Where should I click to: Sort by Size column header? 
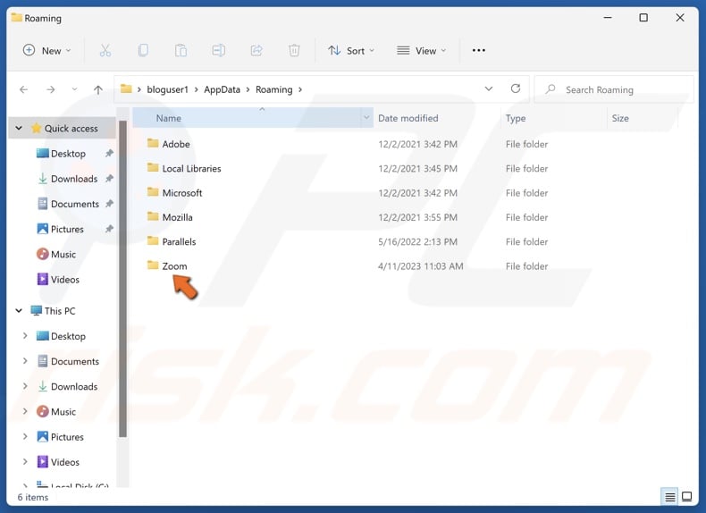tap(620, 118)
